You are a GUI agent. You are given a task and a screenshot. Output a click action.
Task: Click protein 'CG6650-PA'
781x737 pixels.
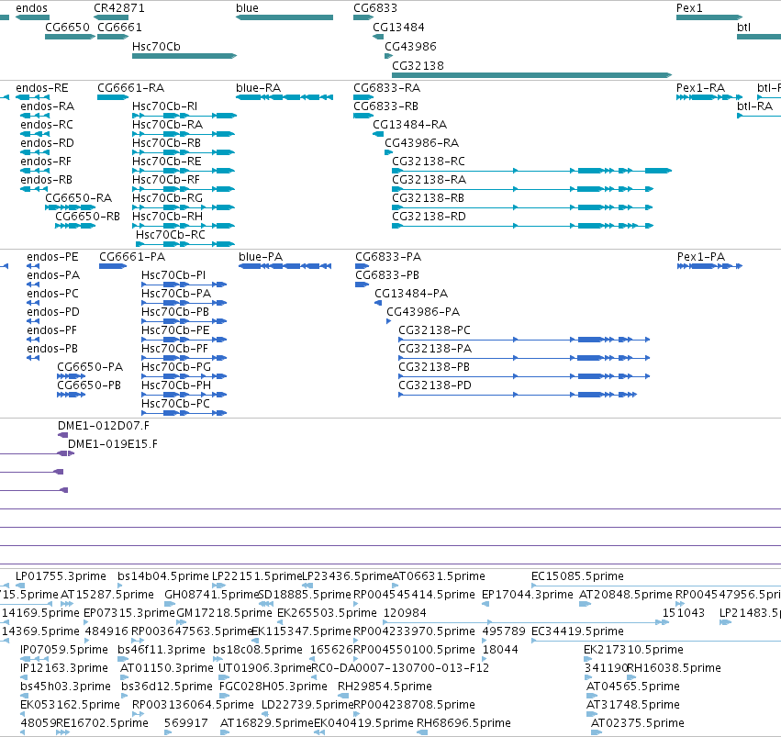click(x=90, y=367)
